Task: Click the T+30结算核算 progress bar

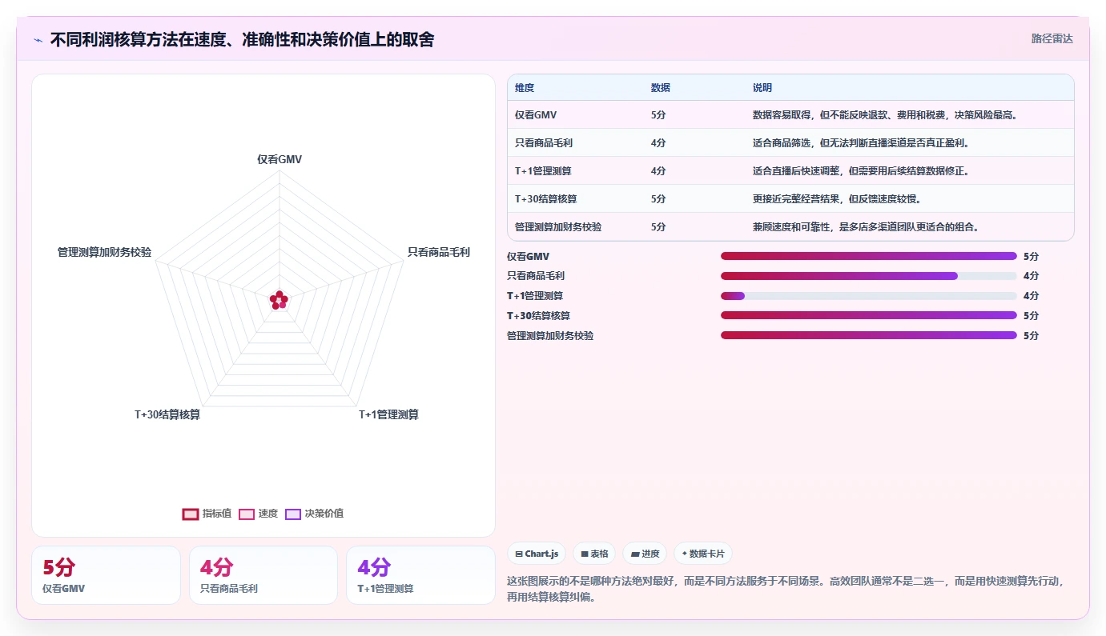Action: coord(868,315)
